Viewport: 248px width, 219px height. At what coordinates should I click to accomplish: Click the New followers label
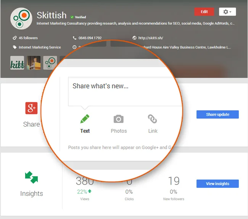pos(174,199)
